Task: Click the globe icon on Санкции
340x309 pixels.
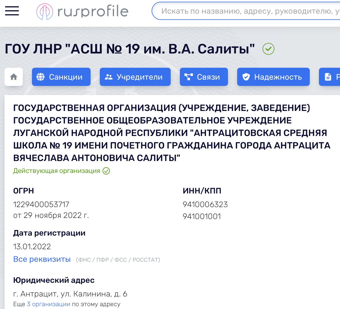Action: [x=41, y=77]
